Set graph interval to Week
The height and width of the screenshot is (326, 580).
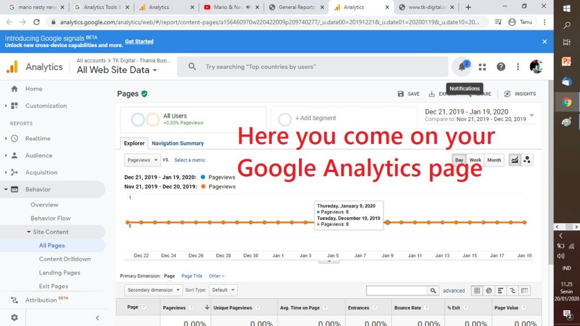475,160
